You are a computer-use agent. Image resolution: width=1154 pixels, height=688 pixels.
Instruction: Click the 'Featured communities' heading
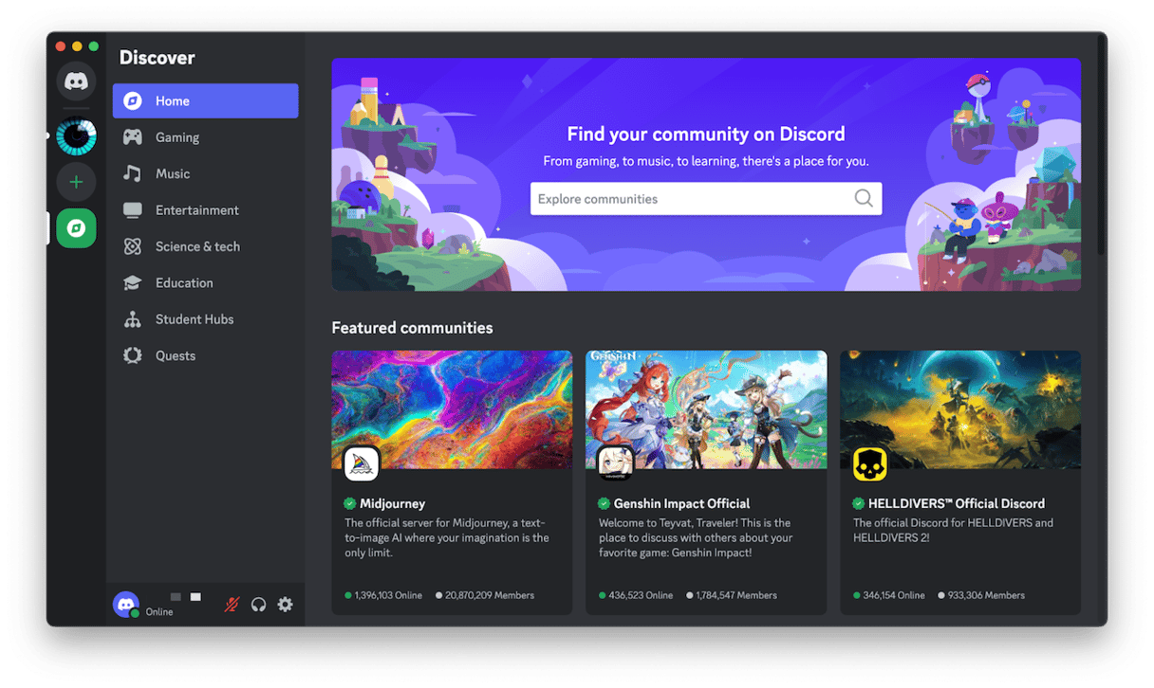coord(412,328)
